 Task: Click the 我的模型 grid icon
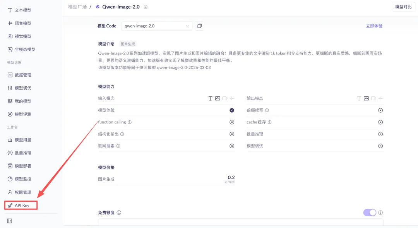(10, 101)
